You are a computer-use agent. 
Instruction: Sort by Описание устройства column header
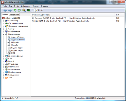(73, 15)
